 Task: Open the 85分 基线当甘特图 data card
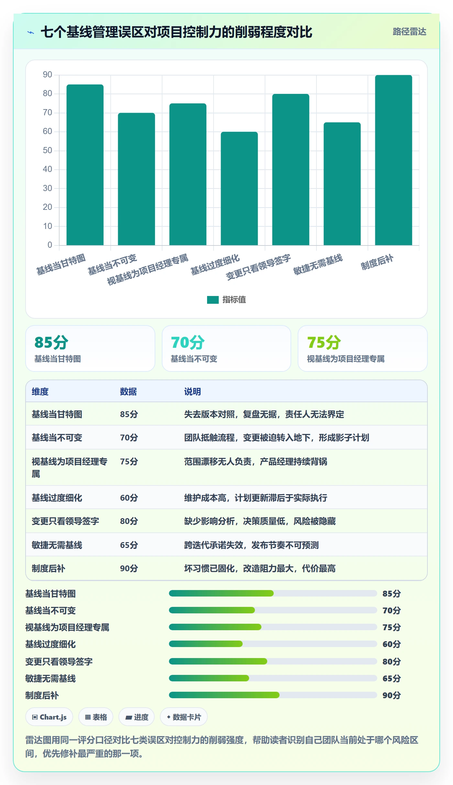[90, 348]
